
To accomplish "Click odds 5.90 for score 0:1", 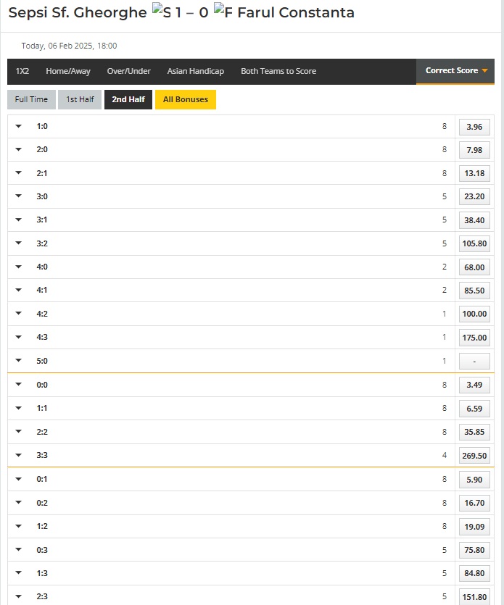I will (474, 480).
